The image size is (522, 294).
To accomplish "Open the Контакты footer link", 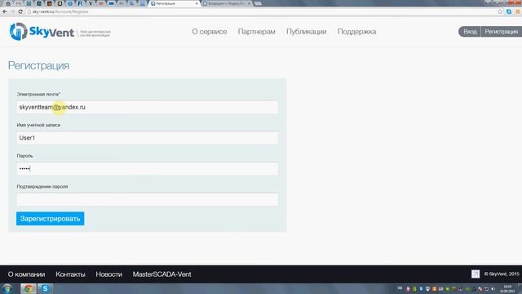I will pyautogui.click(x=70, y=274).
